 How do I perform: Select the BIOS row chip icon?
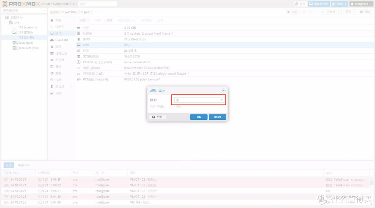(78, 39)
